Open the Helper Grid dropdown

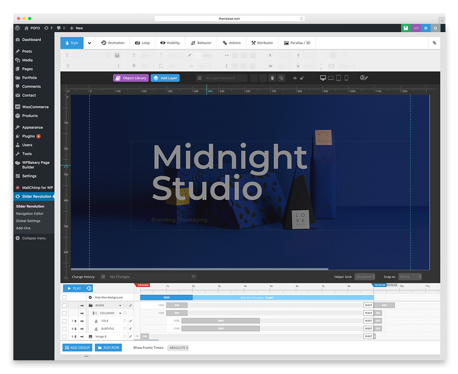click(x=364, y=277)
